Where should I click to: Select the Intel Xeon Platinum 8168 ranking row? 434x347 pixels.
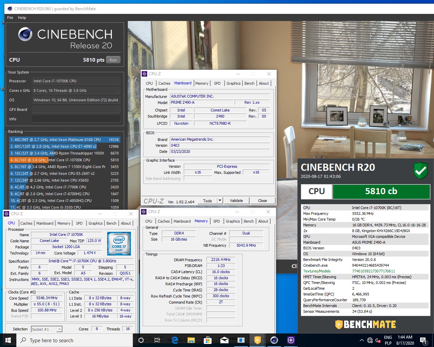click(64, 140)
